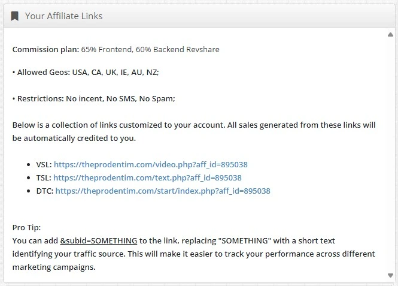The width and height of the screenshot is (398, 286).
Task: Click the "Pro Tip:" heading
Action: [x=27, y=228]
